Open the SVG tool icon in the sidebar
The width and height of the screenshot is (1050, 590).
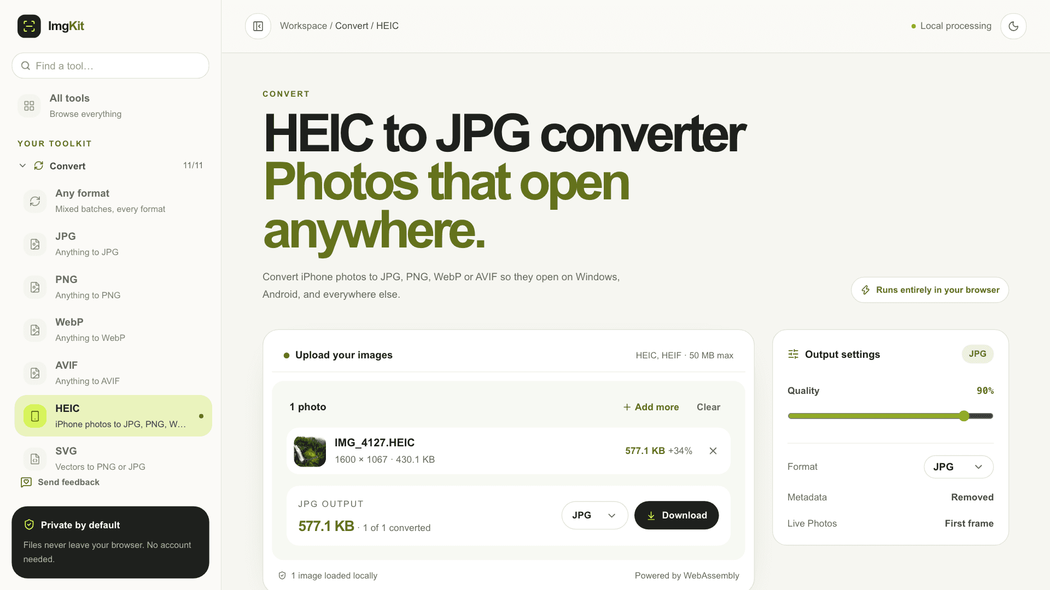pos(35,459)
